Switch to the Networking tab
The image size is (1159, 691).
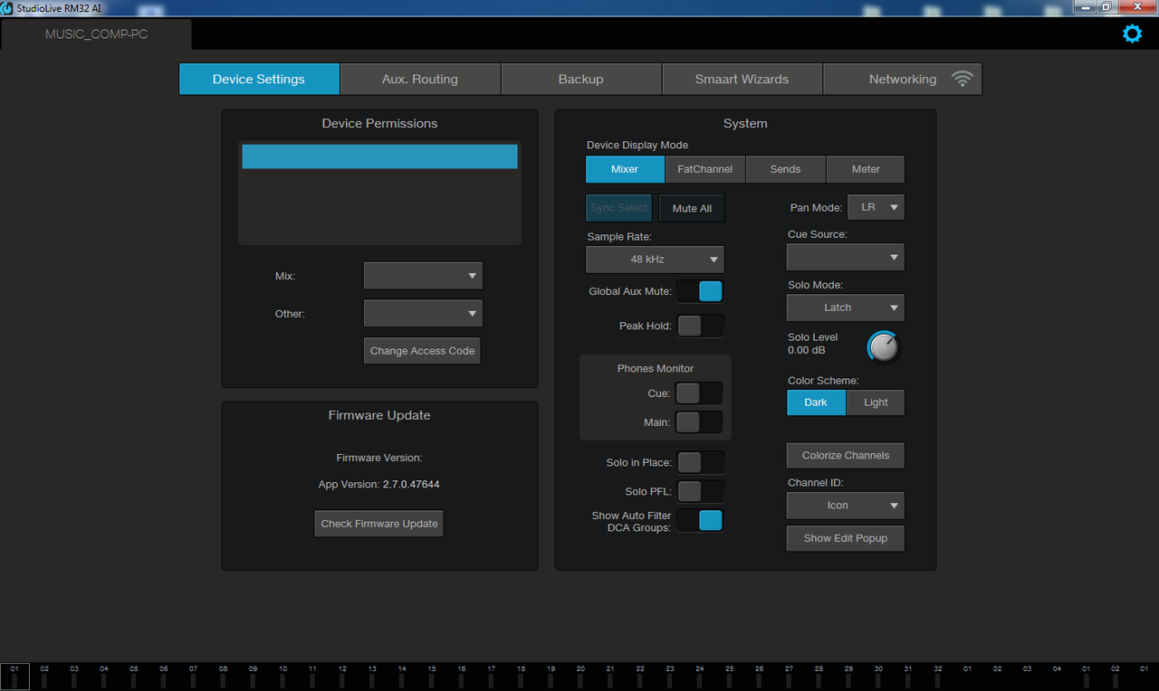903,79
